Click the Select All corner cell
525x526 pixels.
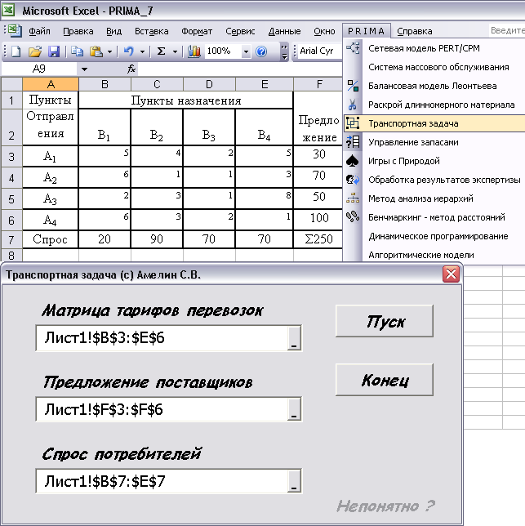tap(11, 84)
